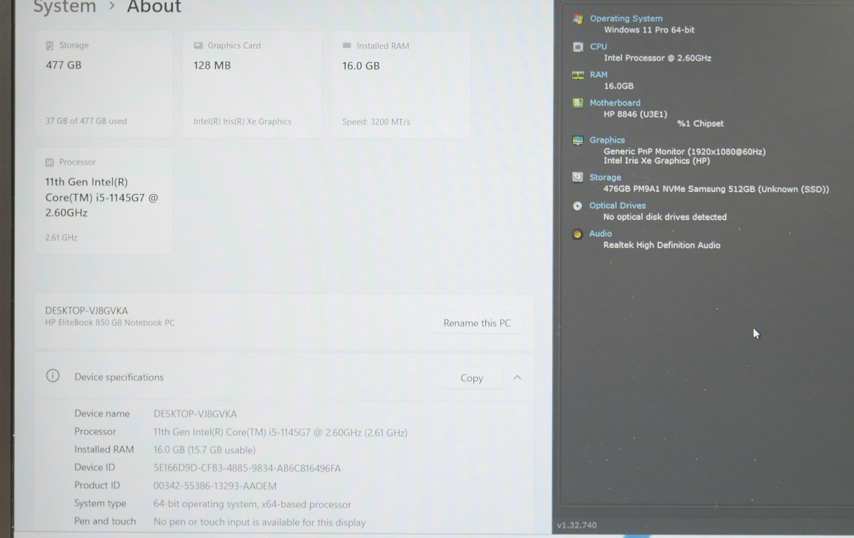854x538 pixels.
Task: Click 'HP 8846 (U3E1)' motherboard text
Action: pyautogui.click(x=635, y=114)
